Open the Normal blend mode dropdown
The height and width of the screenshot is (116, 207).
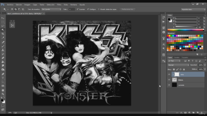point(178,65)
